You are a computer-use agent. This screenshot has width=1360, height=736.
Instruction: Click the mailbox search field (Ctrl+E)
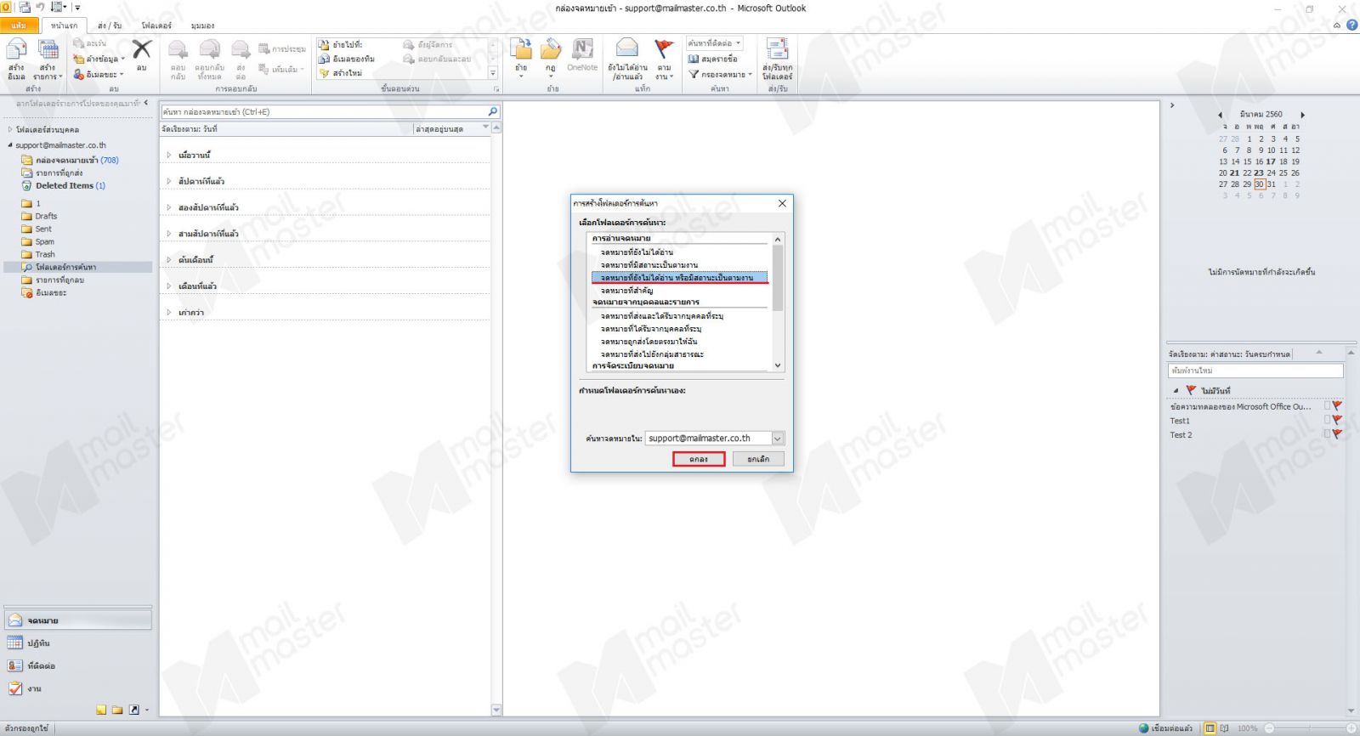point(324,111)
